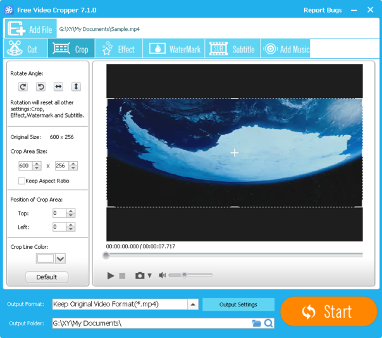The width and height of the screenshot is (382, 338).
Task: Take a snapshot with the camera icon
Action: pyautogui.click(x=140, y=275)
